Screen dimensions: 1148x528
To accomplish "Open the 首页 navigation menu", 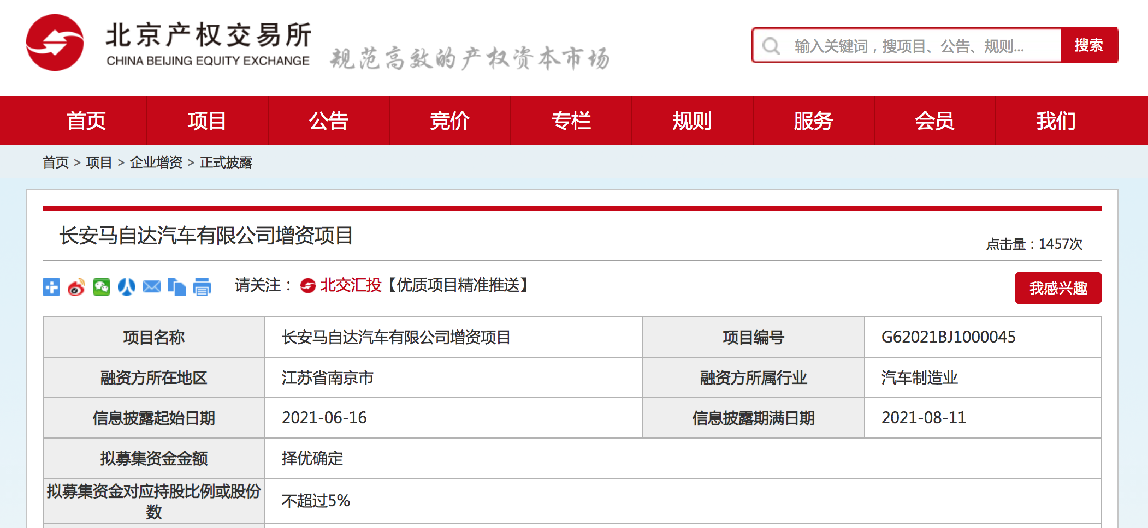I will [86, 121].
